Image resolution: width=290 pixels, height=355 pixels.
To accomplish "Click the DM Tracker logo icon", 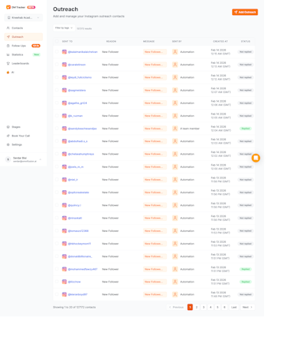I will click(8, 7).
